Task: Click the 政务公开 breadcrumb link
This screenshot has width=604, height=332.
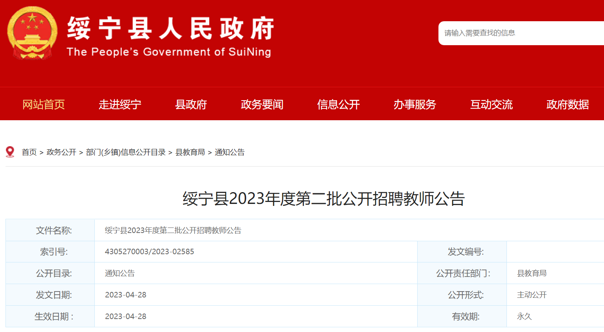Action: (61, 152)
